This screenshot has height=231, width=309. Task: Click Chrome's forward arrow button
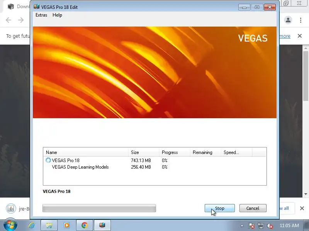pos(21,20)
